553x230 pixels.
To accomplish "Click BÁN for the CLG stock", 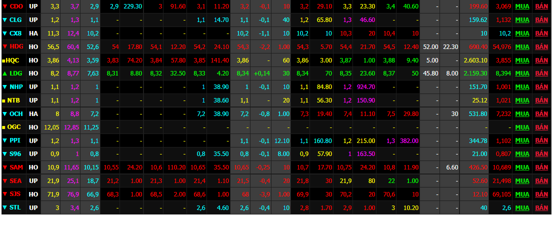I will coord(541,20).
